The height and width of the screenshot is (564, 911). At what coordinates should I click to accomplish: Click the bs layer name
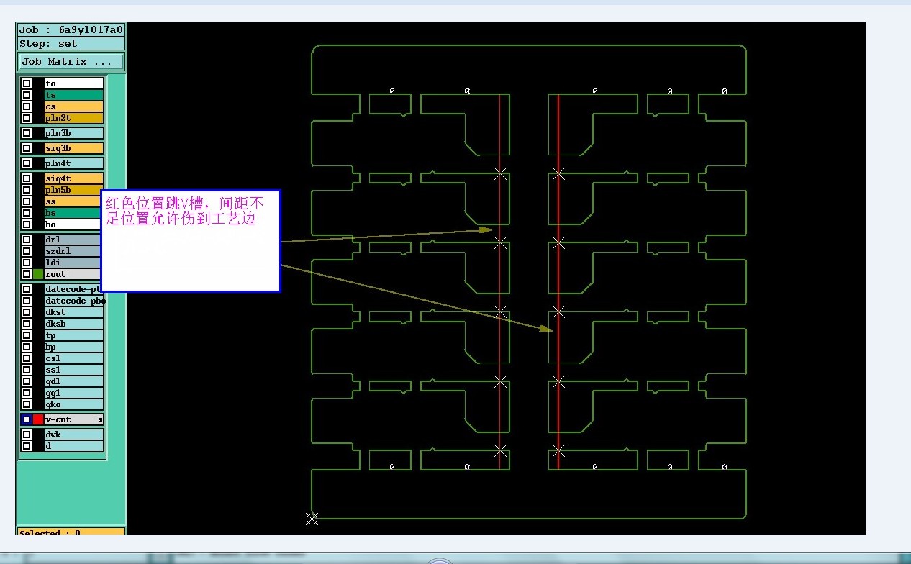[x=74, y=213]
